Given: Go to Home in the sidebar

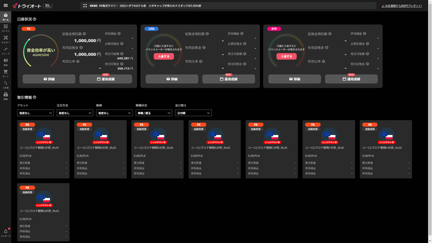Looking at the screenshot, I should point(5,16).
